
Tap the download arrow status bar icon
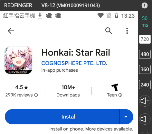point(40,15)
